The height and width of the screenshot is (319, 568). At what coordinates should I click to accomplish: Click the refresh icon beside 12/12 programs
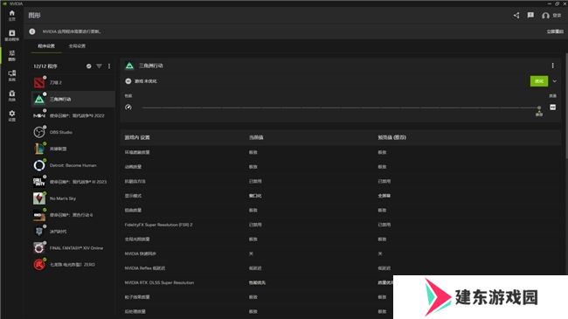coord(89,66)
